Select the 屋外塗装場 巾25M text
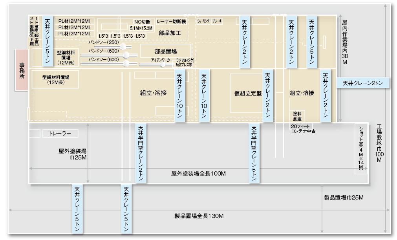Screen dimensions: 397x240 pyautogui.click(x=72, y=154)
